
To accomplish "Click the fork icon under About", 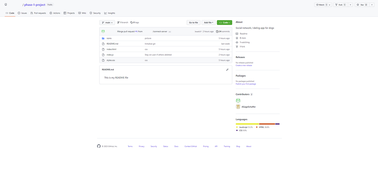I will coord(237,46).
